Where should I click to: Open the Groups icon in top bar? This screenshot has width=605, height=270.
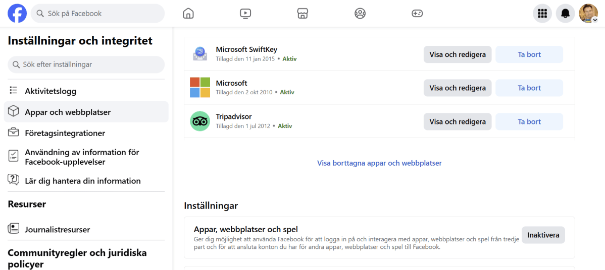[x=360, y=14]
